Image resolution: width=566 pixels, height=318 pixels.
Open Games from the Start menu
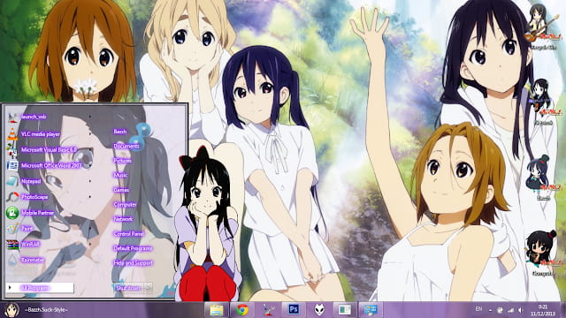point(121,190)
